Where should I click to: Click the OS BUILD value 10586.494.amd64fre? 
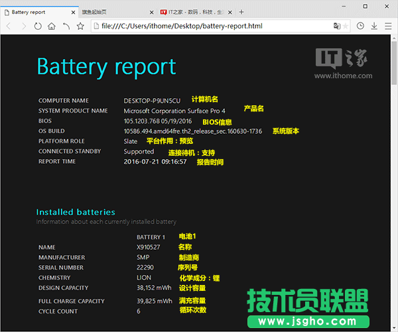193,131
